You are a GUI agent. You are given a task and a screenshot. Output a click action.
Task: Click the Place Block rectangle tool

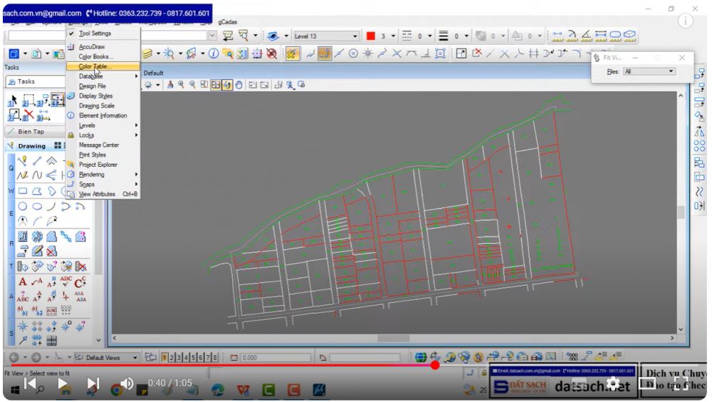click(x=23, y=191)
